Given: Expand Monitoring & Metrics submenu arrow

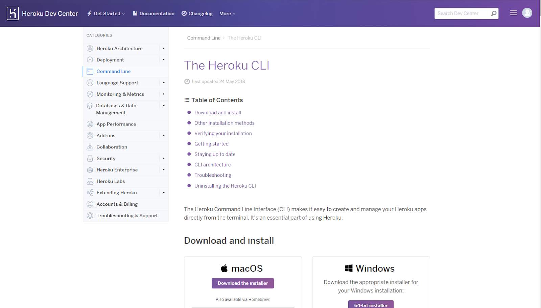Looking at the screenshot, I should 164,94.
